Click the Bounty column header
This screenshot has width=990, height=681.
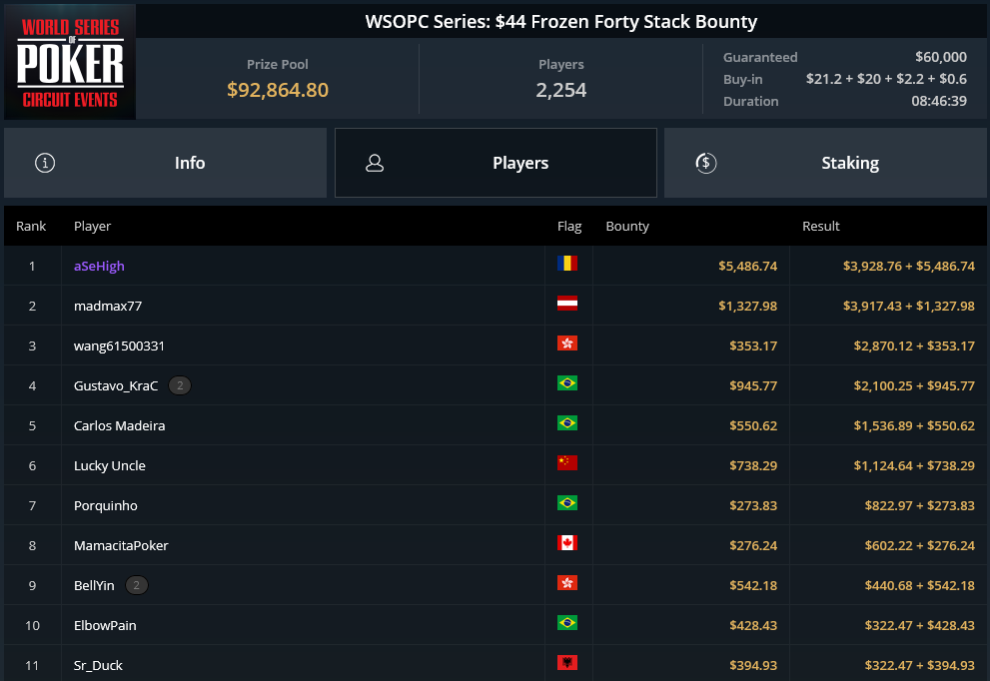tap(627, 226)
